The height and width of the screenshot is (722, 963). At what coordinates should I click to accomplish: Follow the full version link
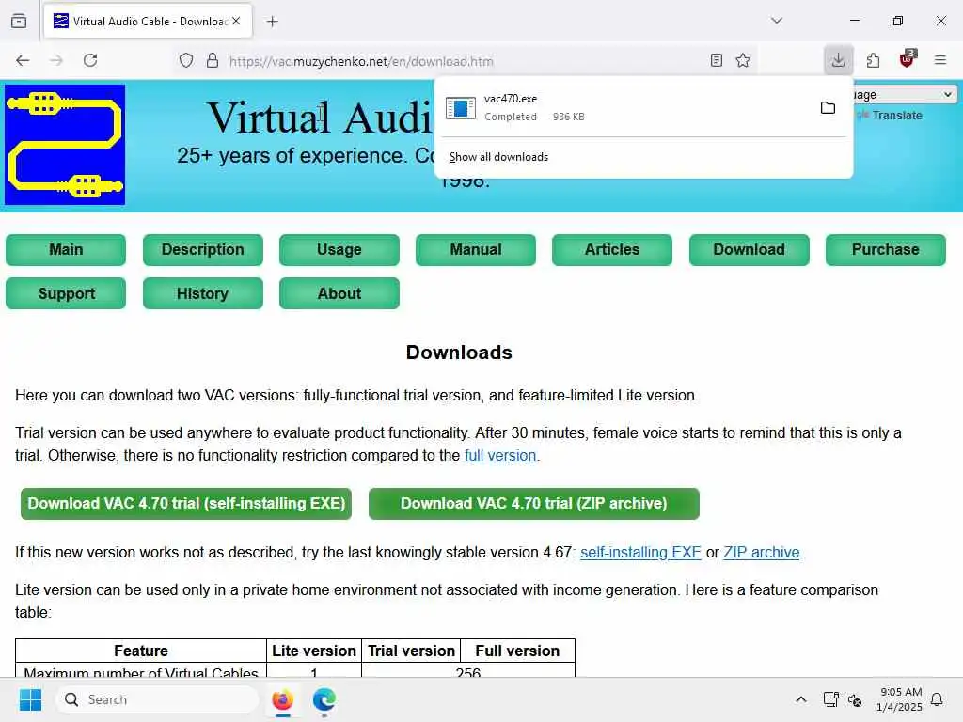pyautogui.click(x=500, y=456)
